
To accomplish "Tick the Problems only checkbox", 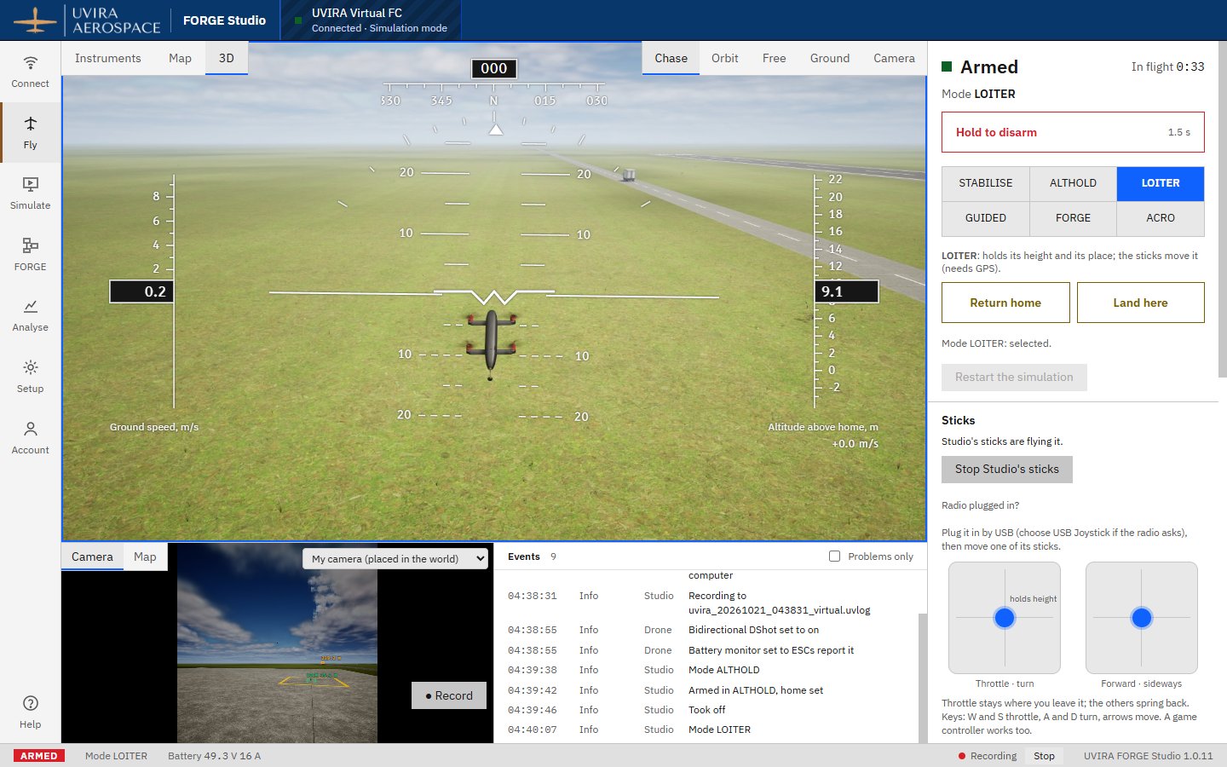I will pyautogui.click(x=834, y=557).
